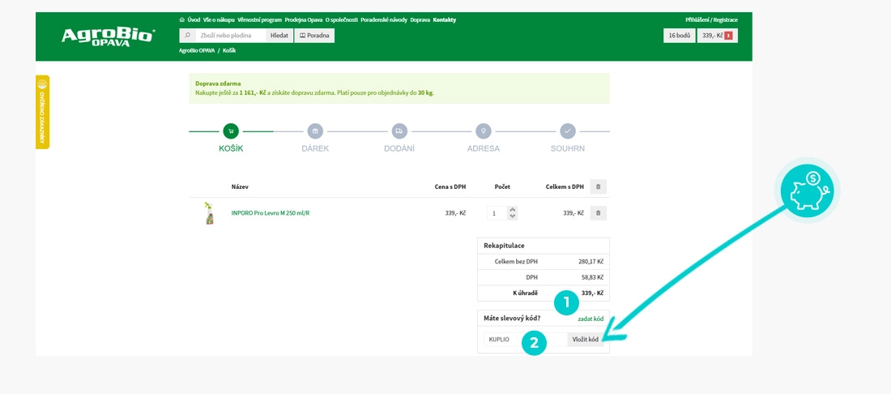Open the Poradenské návody menu item
Screen dimensions: 891x394
384,20
